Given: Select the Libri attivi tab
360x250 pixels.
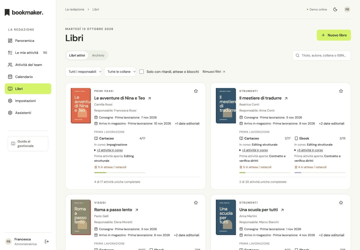Looking at the screenshot, I should pos(77,55).
